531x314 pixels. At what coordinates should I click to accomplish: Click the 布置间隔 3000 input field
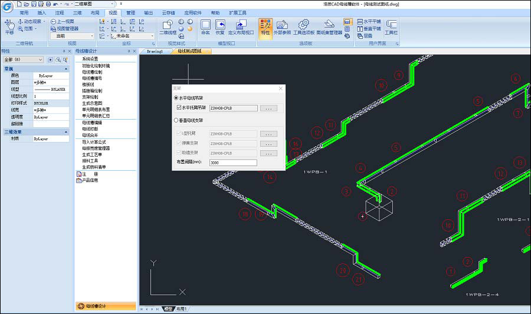(233, 163)
